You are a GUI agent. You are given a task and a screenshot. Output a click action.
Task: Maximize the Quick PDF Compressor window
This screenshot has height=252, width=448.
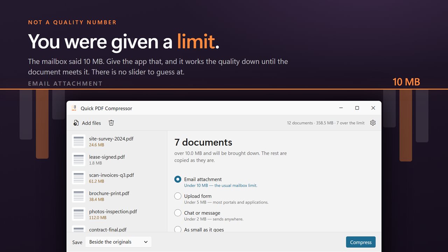click(357, 108)
